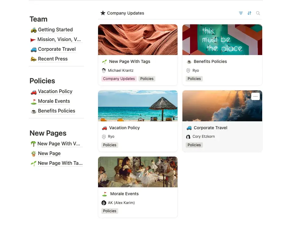289x232 pixels.
Task: Click the search magnifier icon
Action: [x=258, y=13]
